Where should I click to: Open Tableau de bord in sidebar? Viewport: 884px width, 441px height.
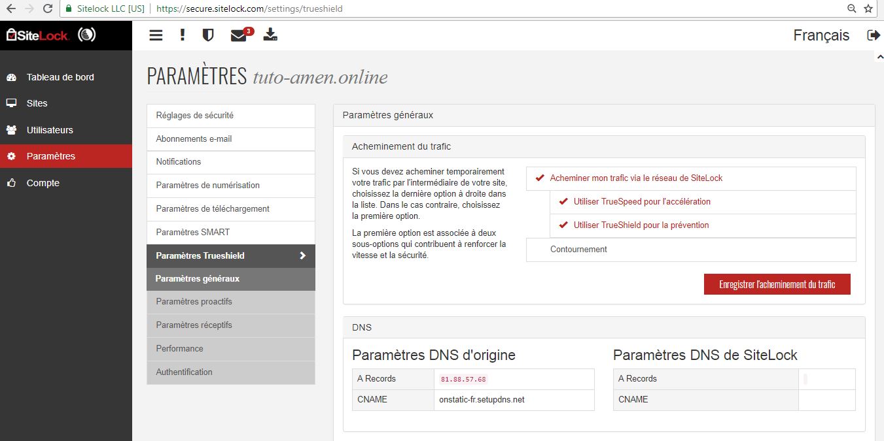pos(60,77)
